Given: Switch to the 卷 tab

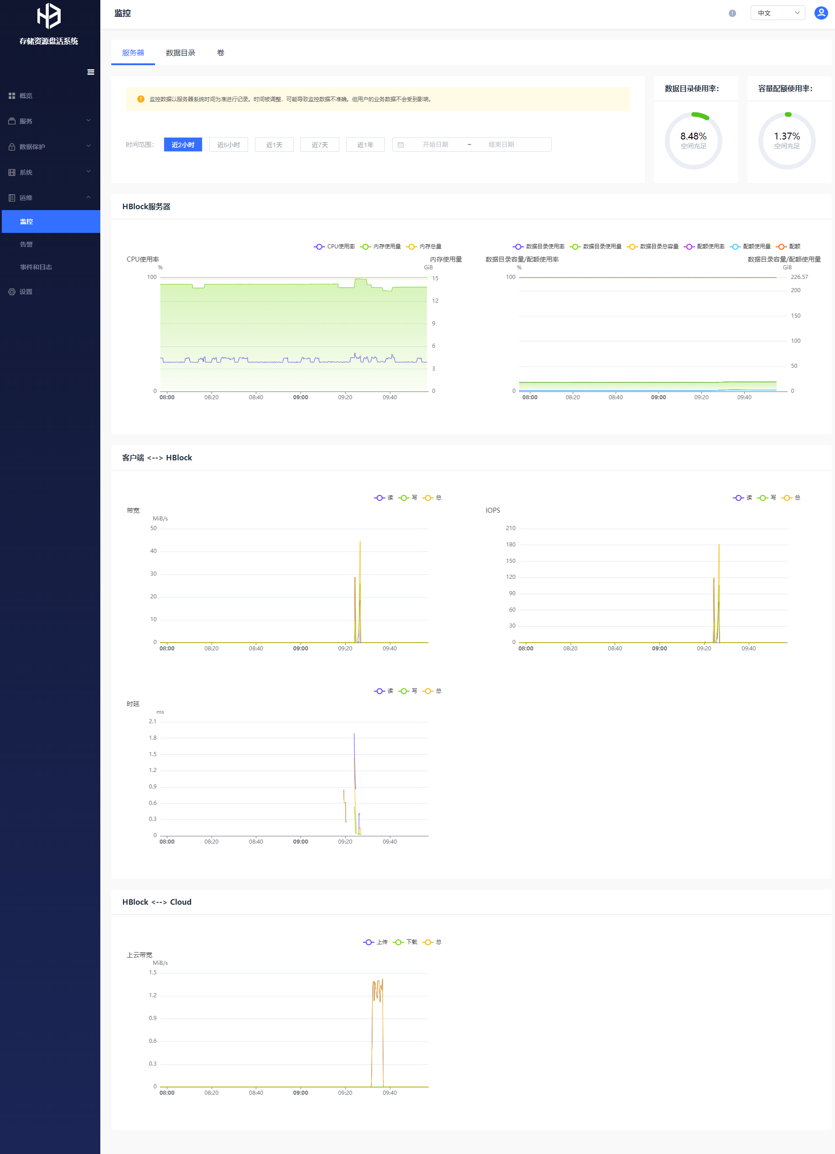Looking at the screenshot, I should click(220, 53).
